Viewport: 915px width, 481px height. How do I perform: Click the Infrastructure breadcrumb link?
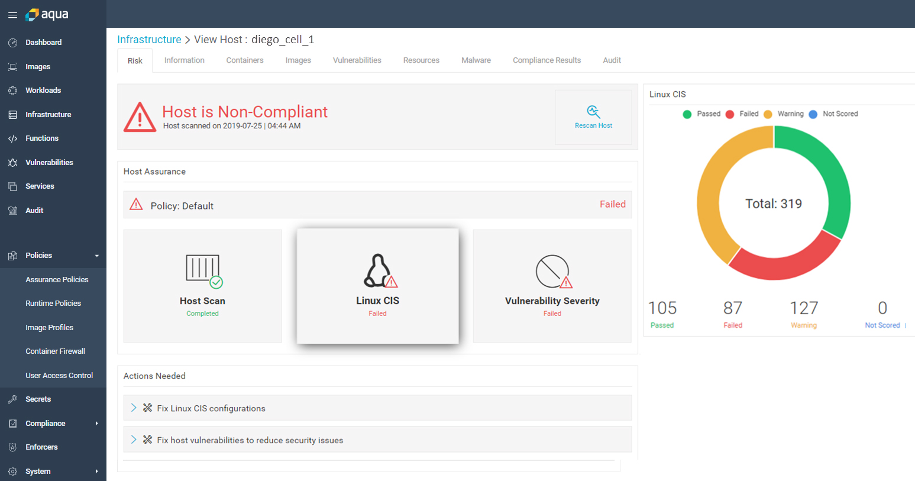(x=149, y=40)
